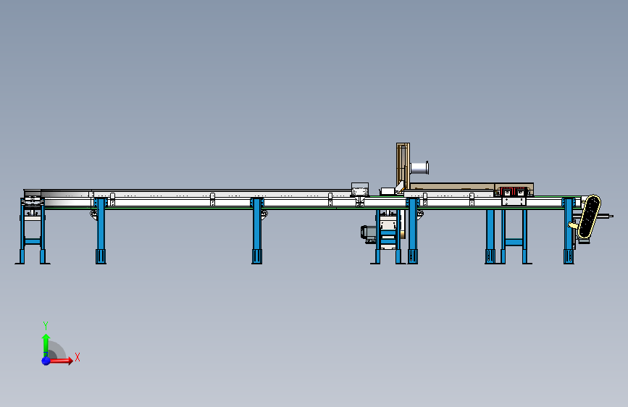Viewport: 628px width, 407px height.
Task: Click the green Y label of the triad
Action: pos(46,325)
